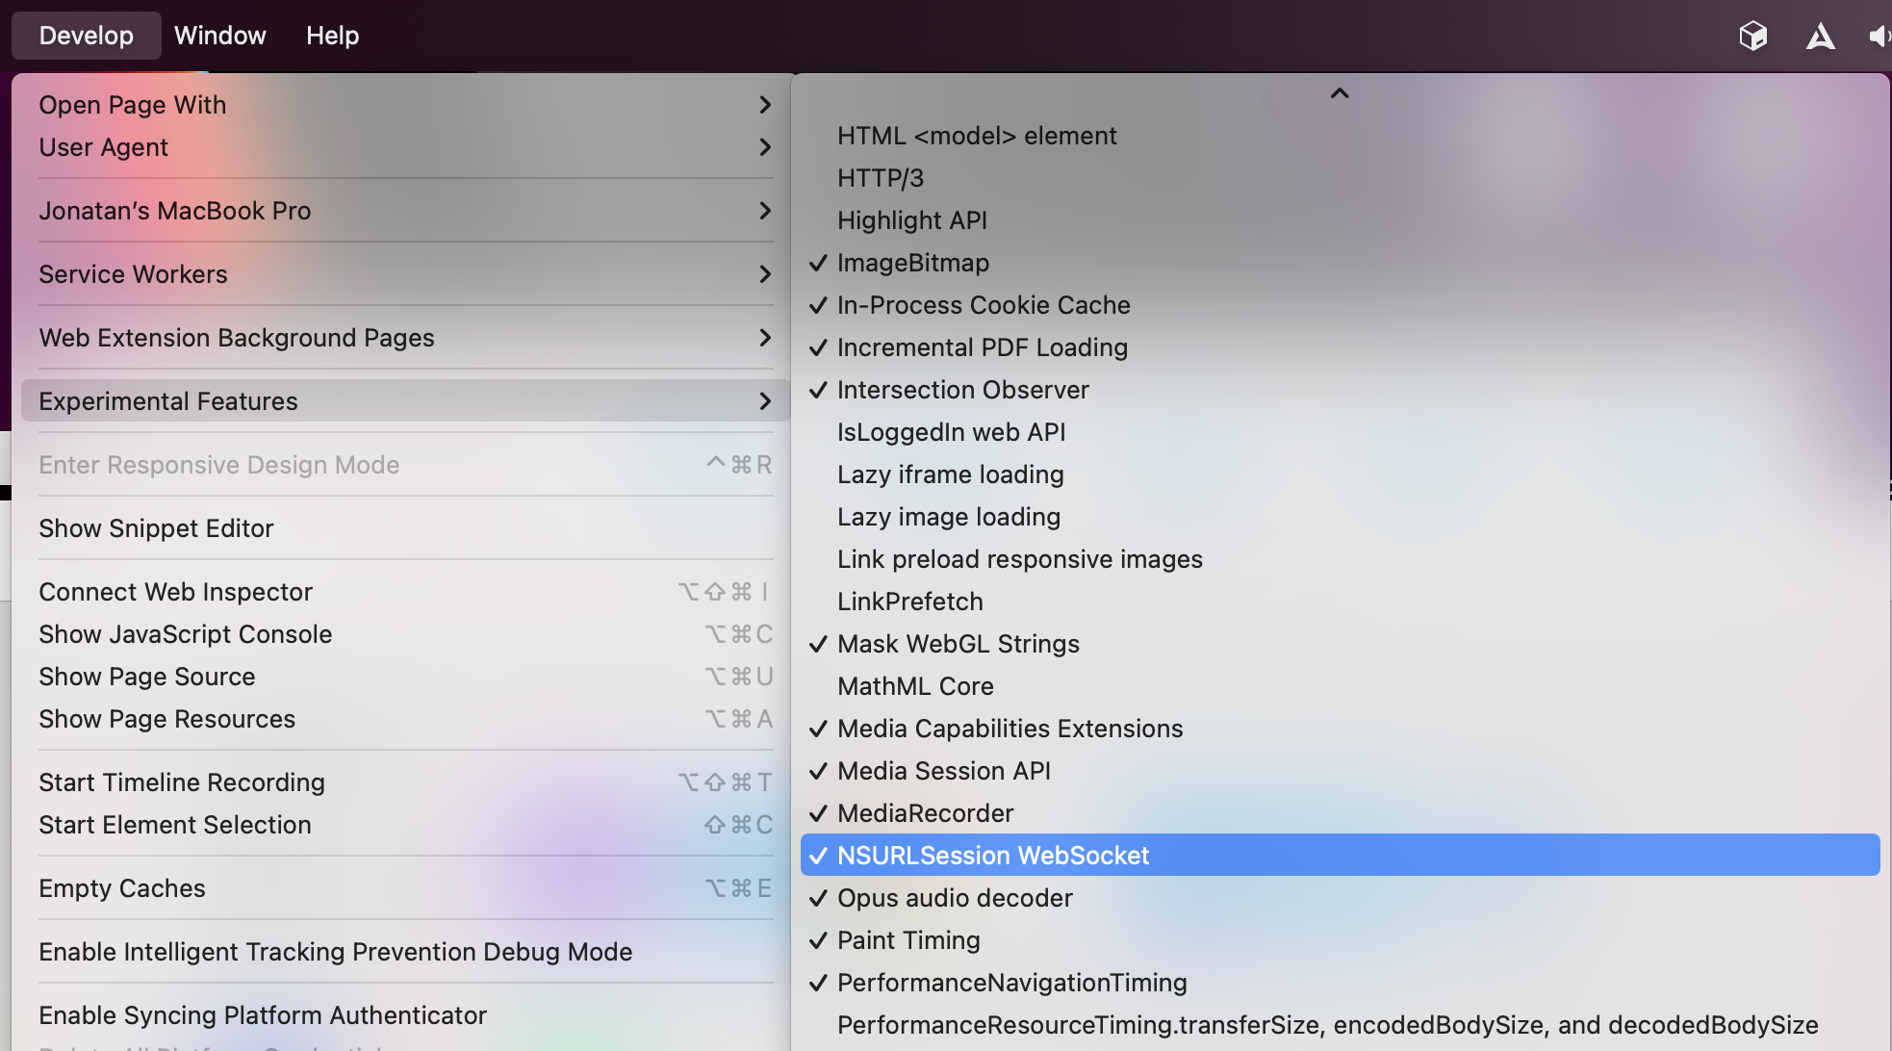The width and height of the screenshot is (1892, 1051).
Task: Click the 3D cube menu bar icon
Action: click(1752, 36)
